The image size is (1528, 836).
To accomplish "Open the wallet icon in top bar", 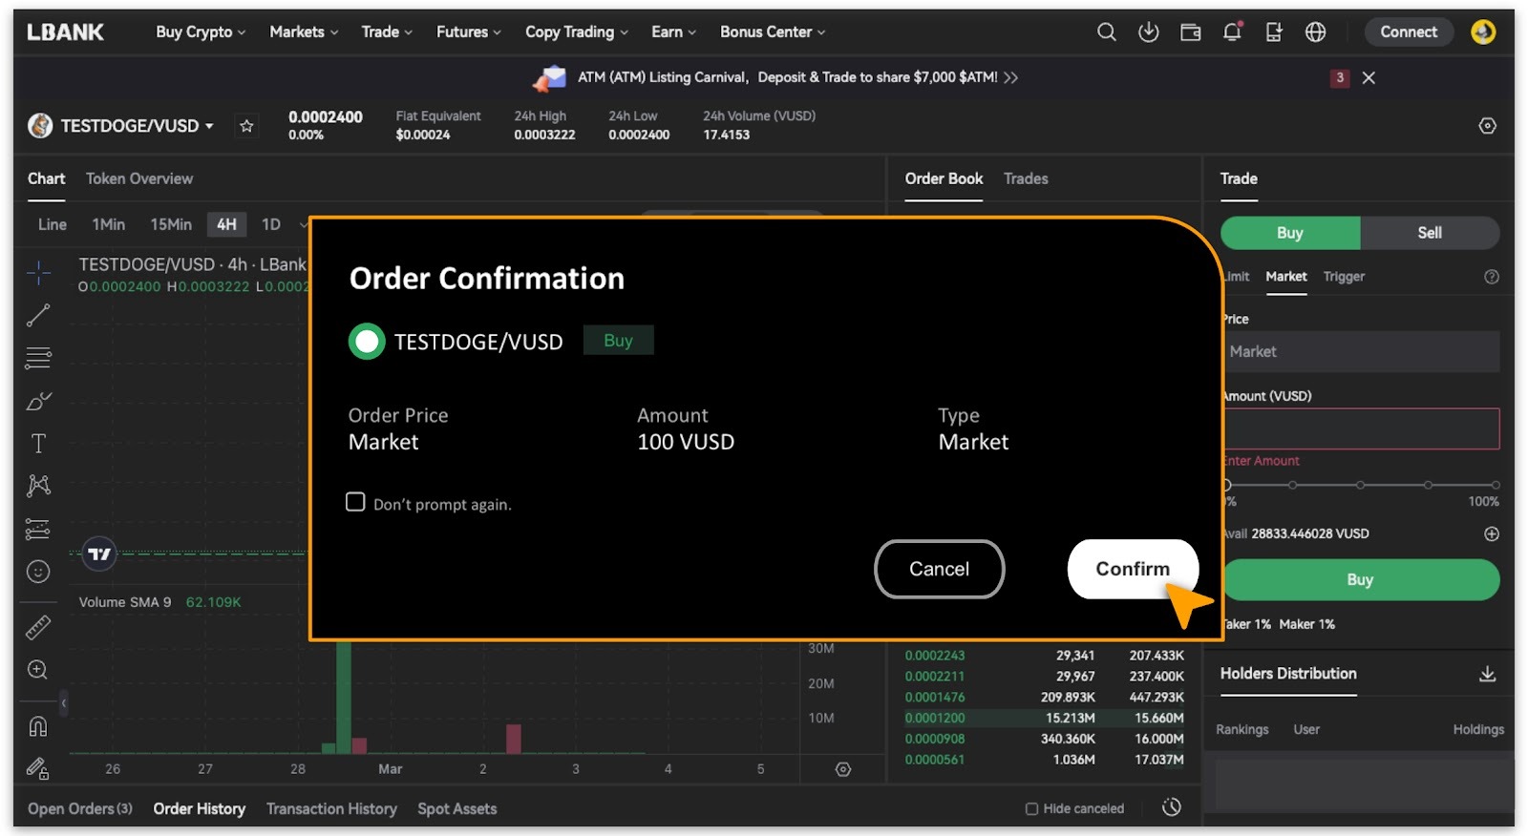I will click(1190, 32).
